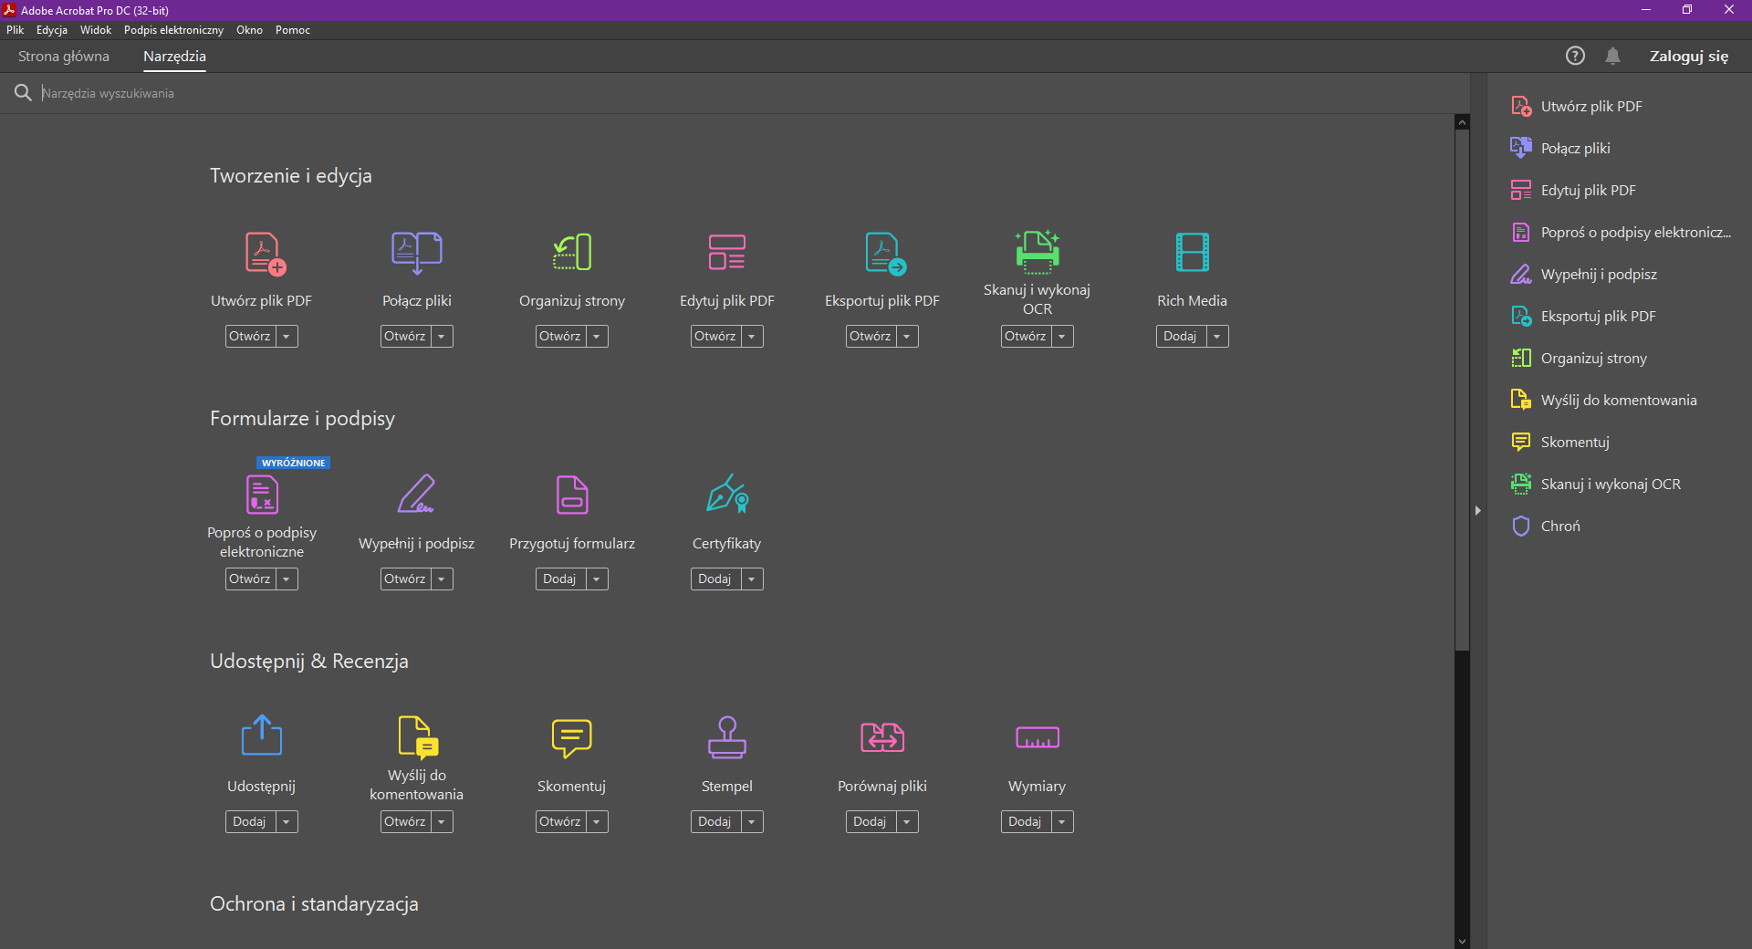Click the Zaloguj się sign-in button
Viewport: 1752px width, 949px height.
[1689, 57]
